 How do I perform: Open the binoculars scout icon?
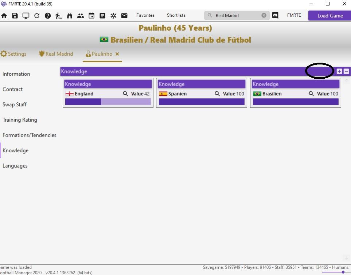click(70, 16)
